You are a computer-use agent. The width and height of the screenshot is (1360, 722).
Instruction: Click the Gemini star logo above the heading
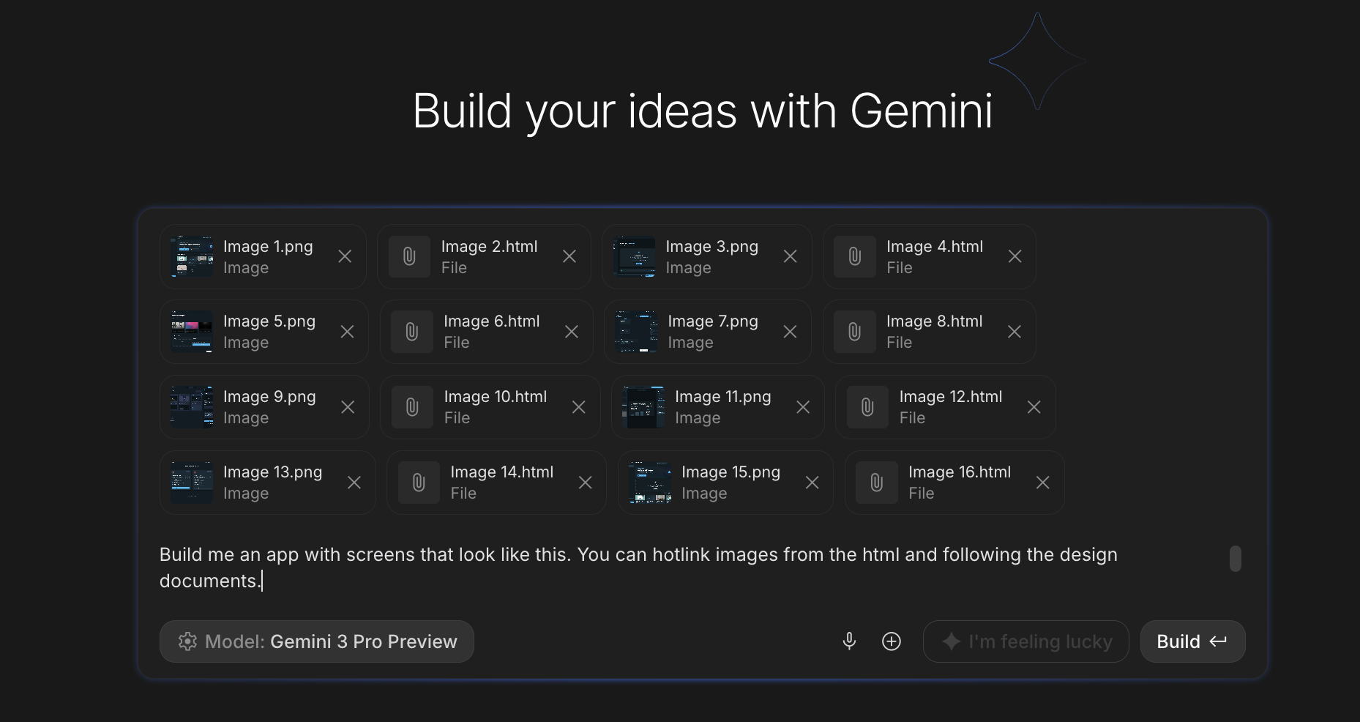pos(1037,62)
